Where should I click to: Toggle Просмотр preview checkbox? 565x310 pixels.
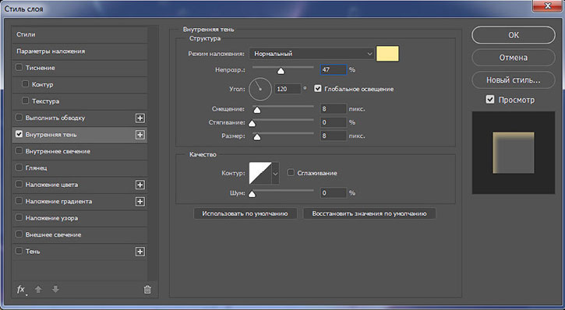coord(490,100)
